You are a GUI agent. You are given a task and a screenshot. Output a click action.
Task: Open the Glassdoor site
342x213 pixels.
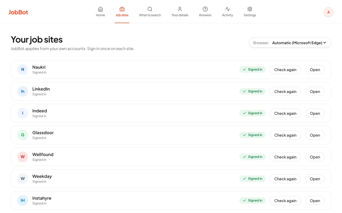[x=315, y=135]
